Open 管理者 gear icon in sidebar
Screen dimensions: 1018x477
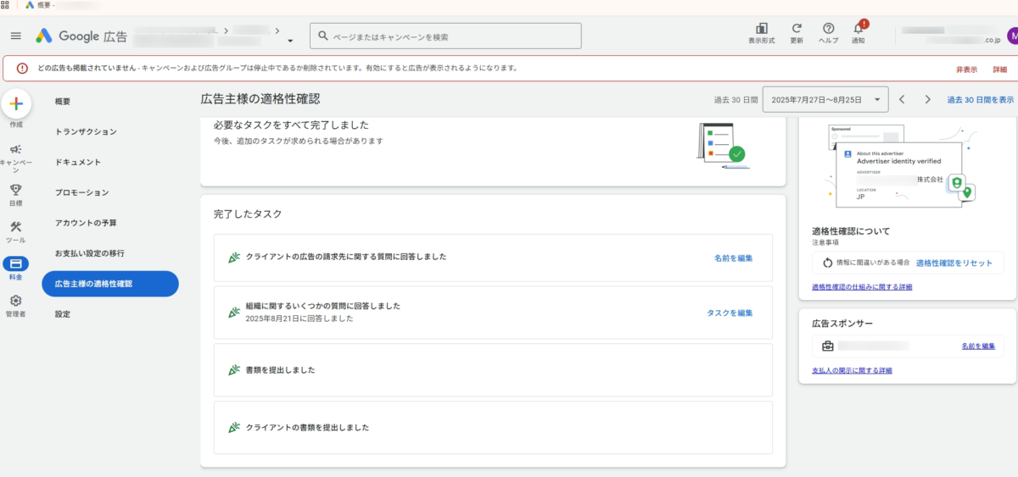(x=16, y=301)
